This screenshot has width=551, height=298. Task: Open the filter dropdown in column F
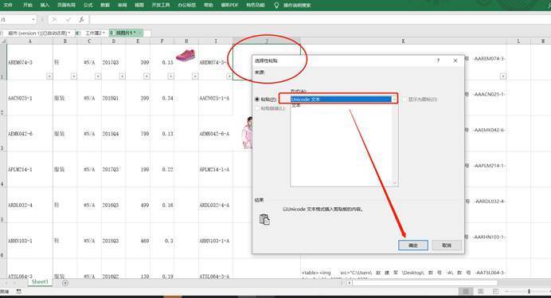click(170, 76)
